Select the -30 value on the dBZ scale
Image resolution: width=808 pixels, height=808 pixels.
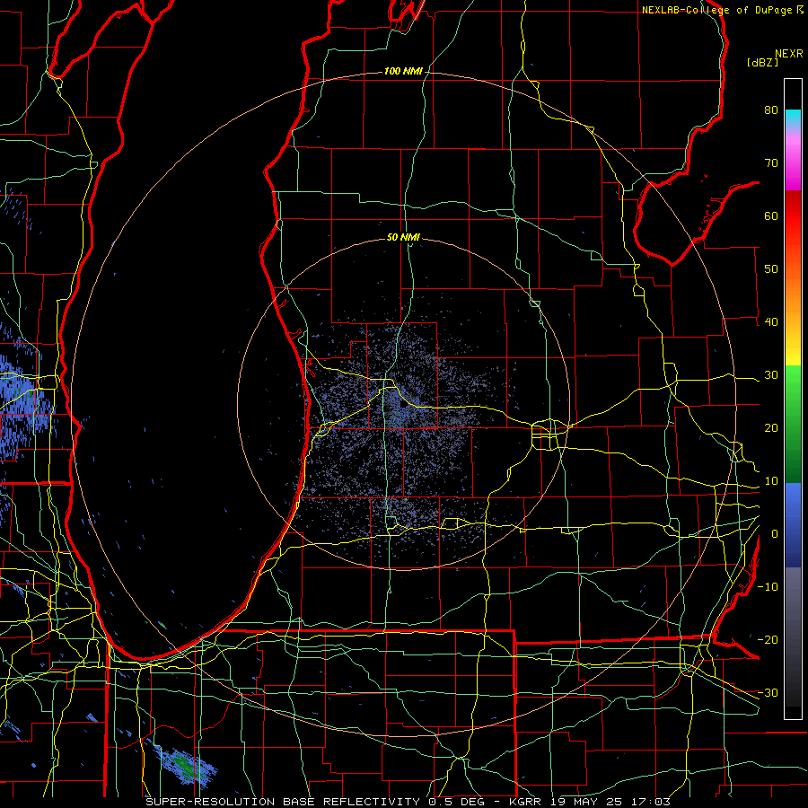pyautogui.click(x=768, y=692)
